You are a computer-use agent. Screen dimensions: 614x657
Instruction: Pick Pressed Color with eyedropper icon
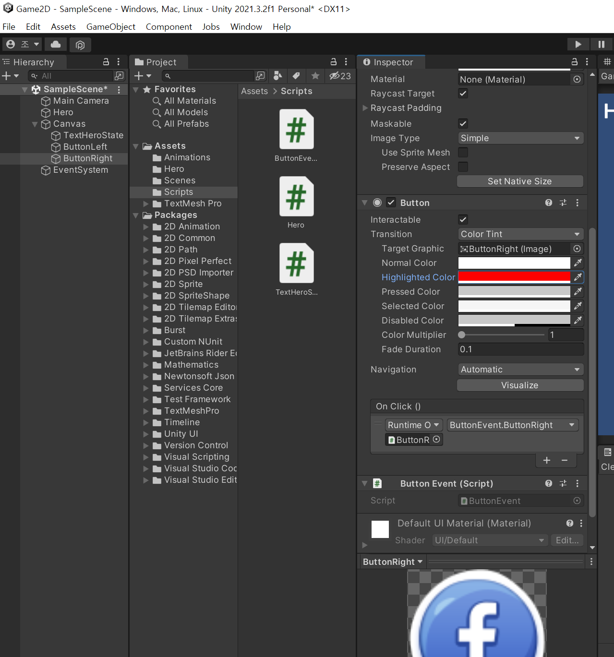tap(578, 291)
